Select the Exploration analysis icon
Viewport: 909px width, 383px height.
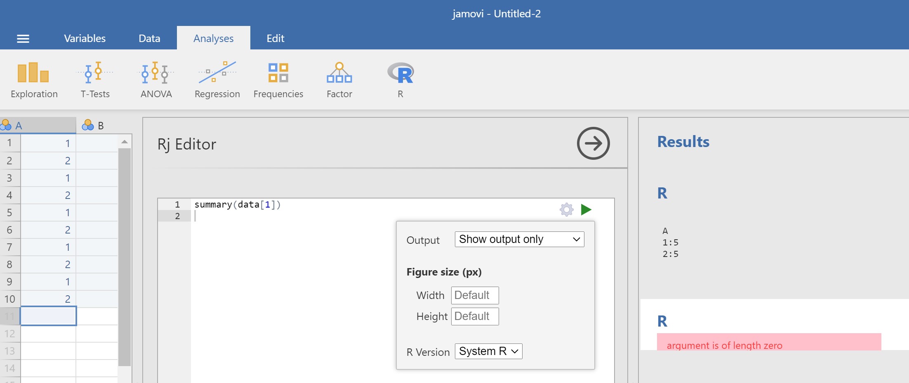click(x=34, y=79)
